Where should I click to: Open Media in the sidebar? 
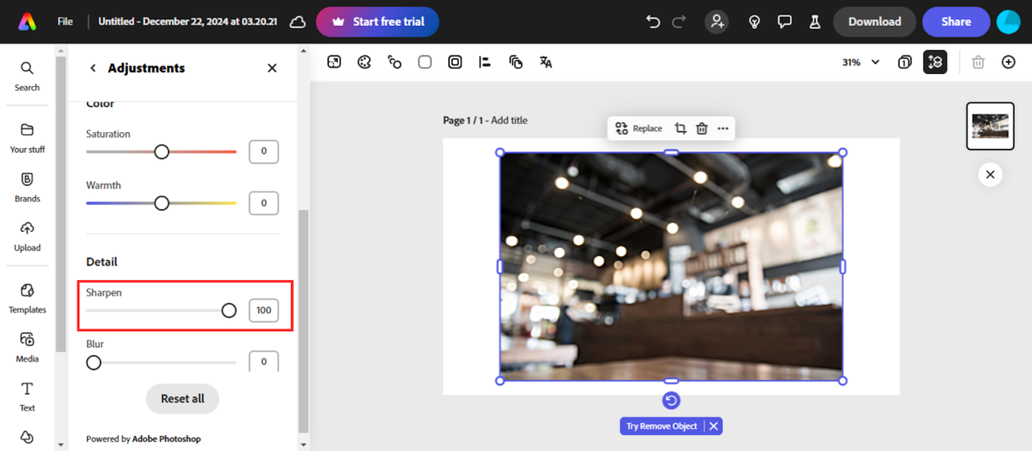pos(27,348)
